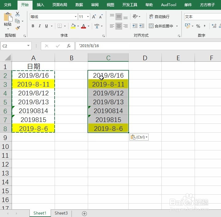
Task: Increase font size with large A icon
Action: (x=94, y=17)
